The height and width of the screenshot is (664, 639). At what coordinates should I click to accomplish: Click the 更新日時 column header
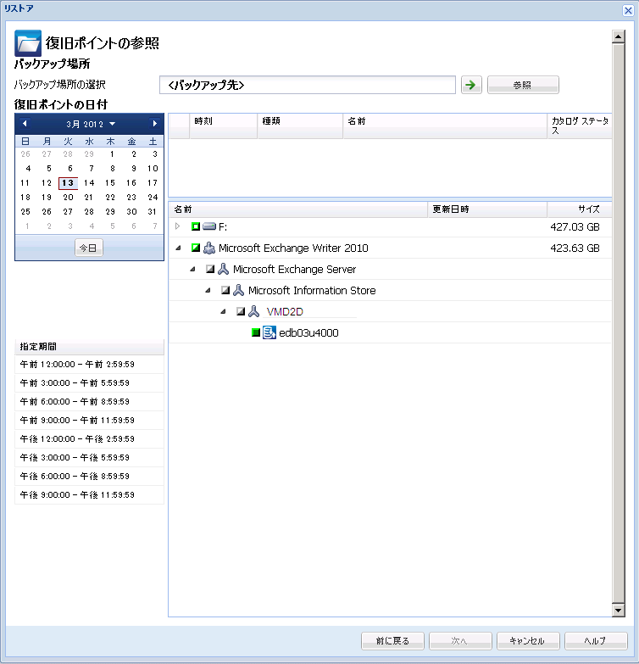(x=487, y=209)
